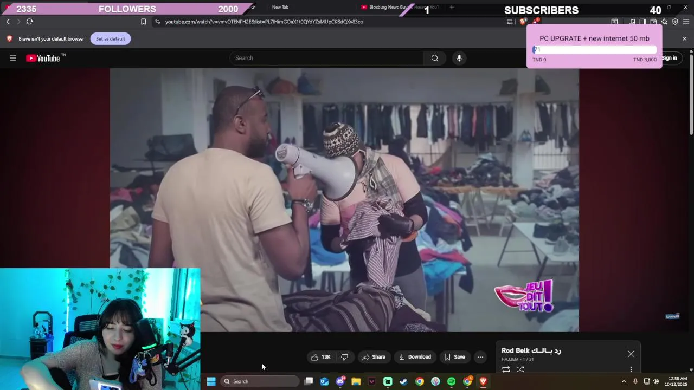Click the tray microphone icon
Image resolution: width=694 pixels, height=390 pixels.
tap(635, 381)
